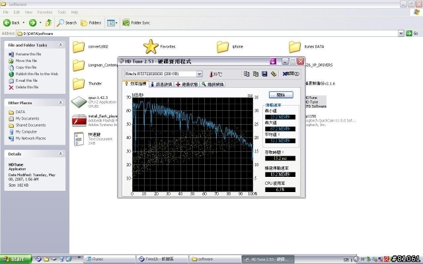Click the Copy this file link
The width and height of the screenshot is (423, 264).
pyautogui.click(x=26, y=67)
